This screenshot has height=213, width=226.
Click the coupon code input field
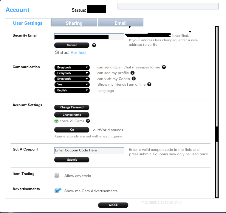(x=89, y=151)
